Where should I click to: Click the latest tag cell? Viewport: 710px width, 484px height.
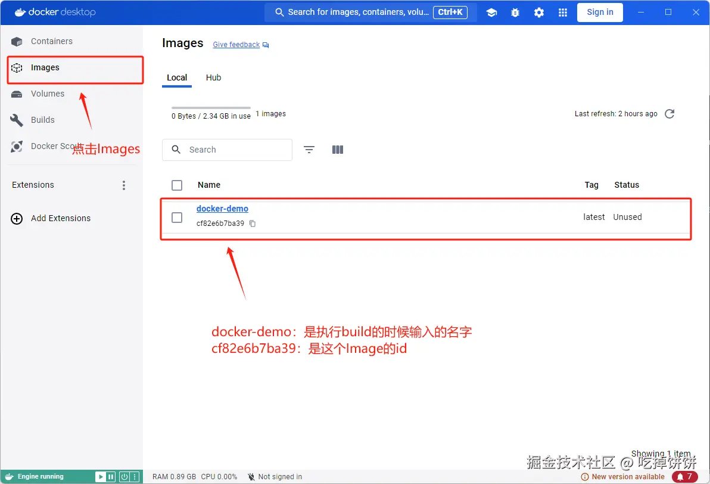594,217
